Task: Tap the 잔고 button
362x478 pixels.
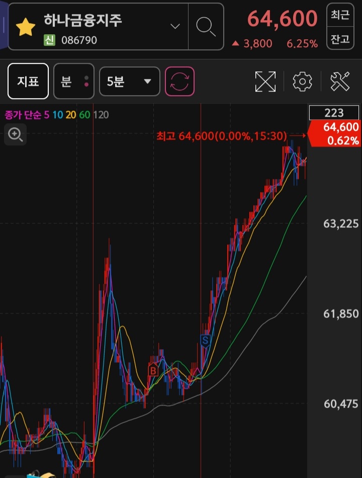Action: [340, 39]
